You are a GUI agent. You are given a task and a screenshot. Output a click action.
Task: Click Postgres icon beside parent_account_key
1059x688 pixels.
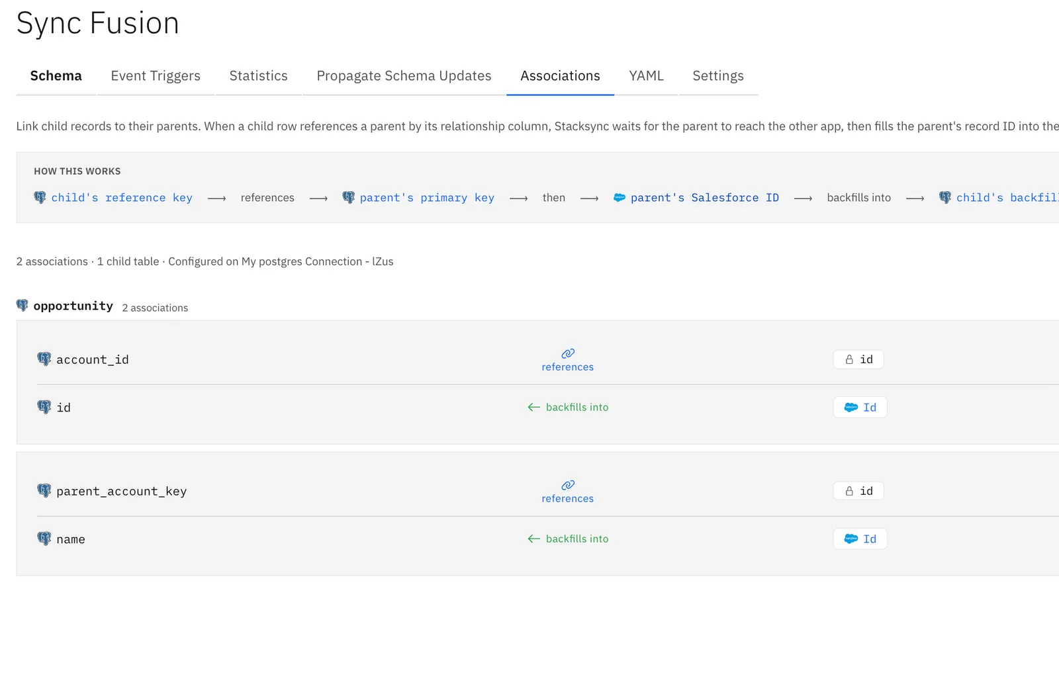click(44, 490)
